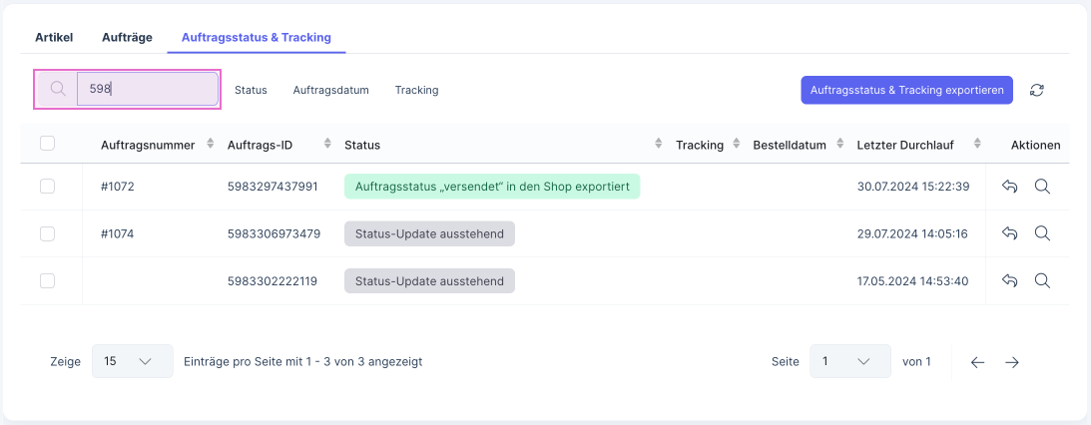Viewport: 1091px width, 425px height.
Task: Open details magnifier for order #1072
Action: [x=1042, y=187]
